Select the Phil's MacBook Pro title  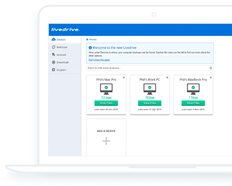tap(193, 80)
